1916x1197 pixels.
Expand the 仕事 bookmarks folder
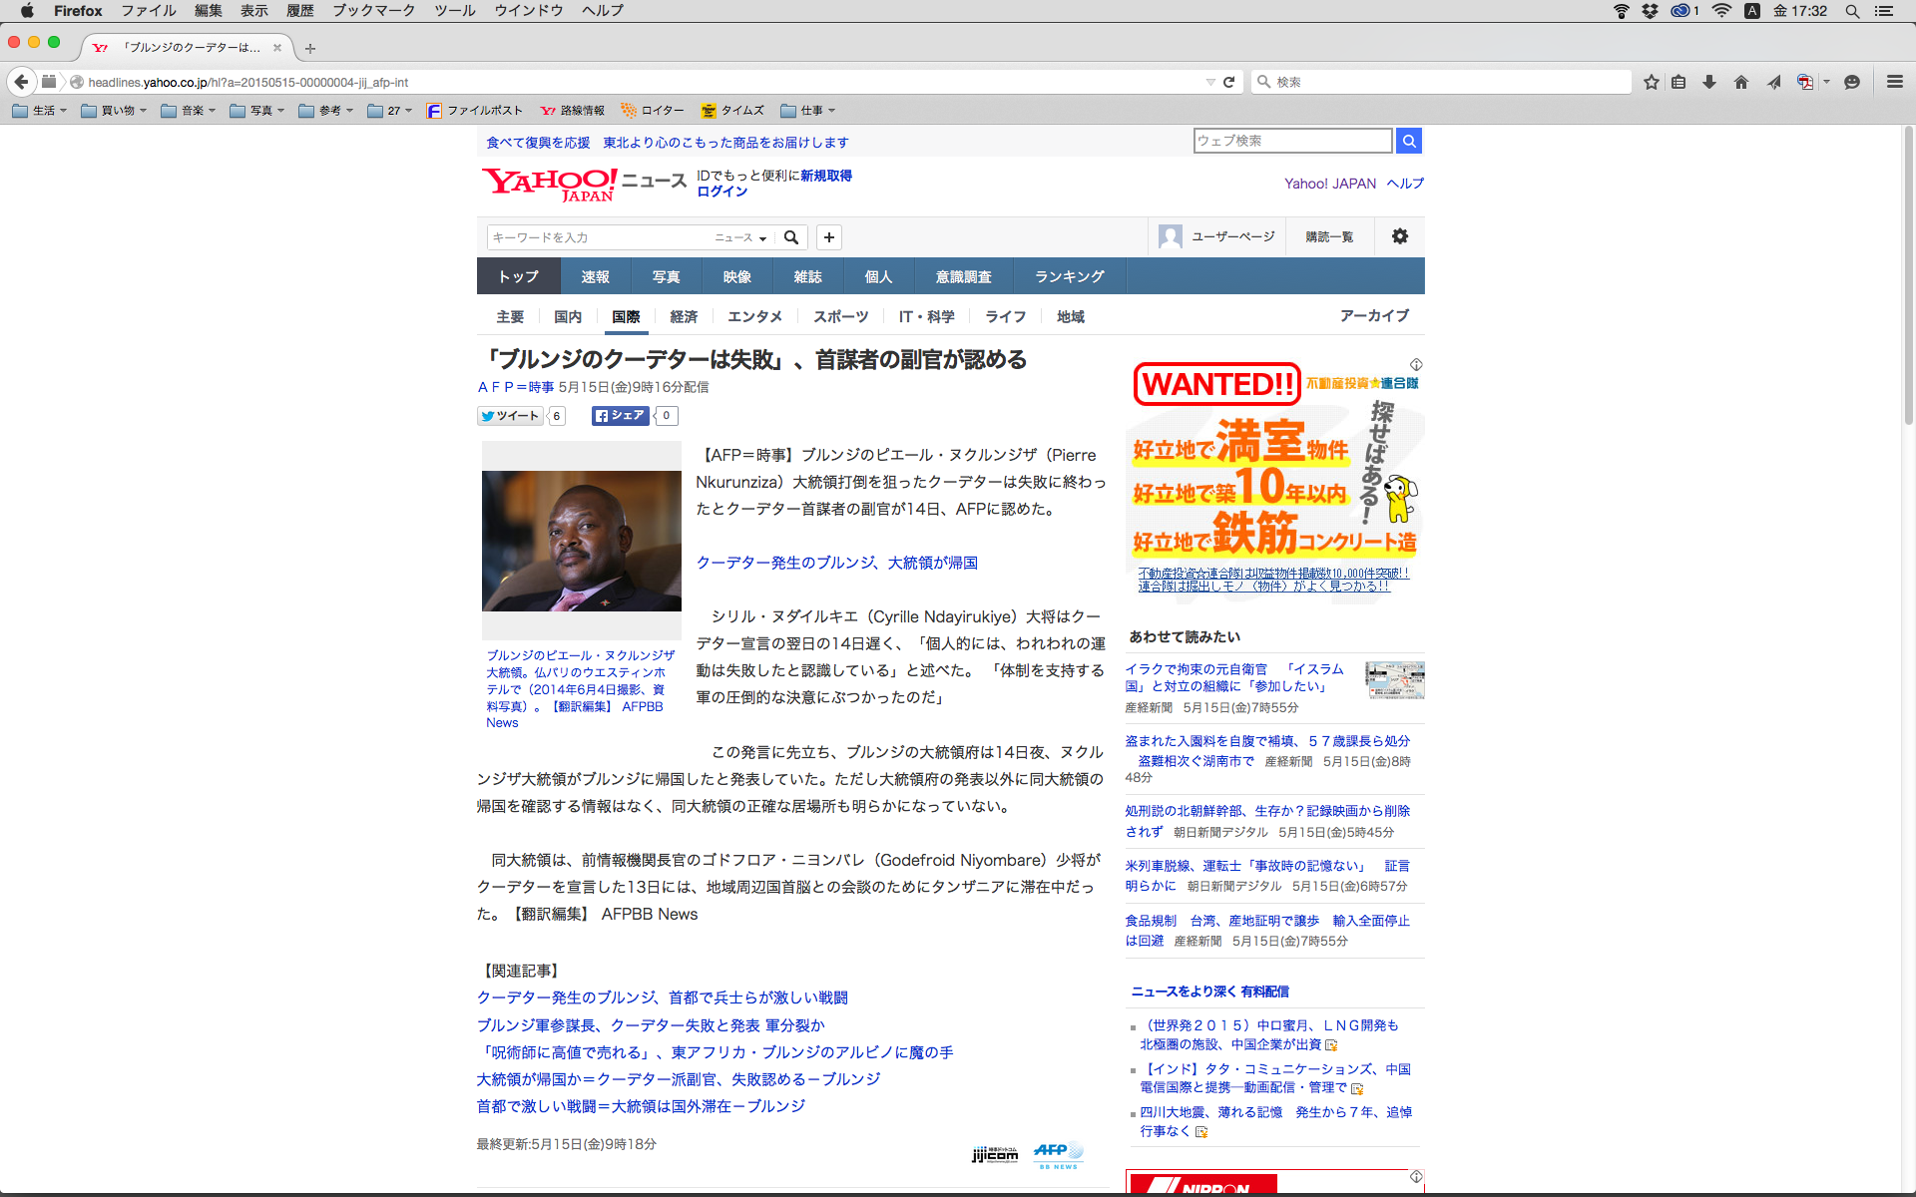(x=808, y=111)
